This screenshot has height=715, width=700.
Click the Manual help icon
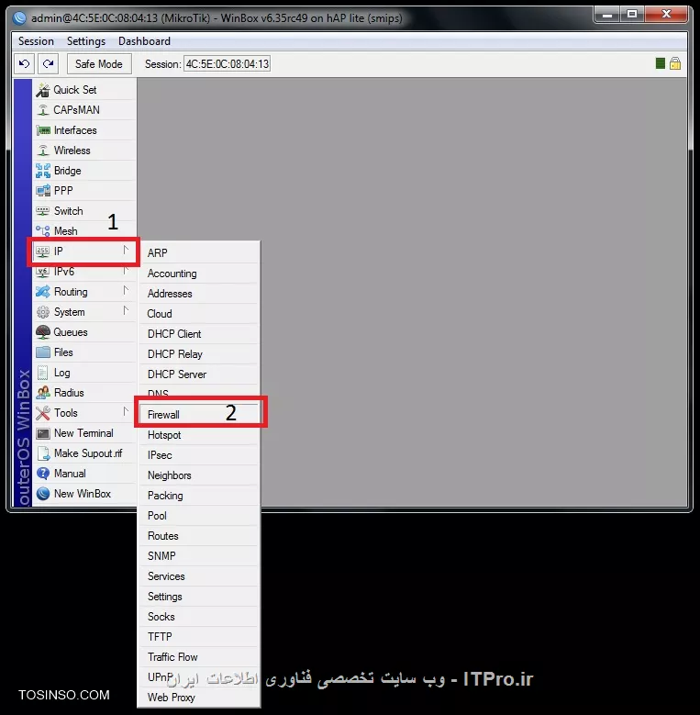coord(43,474)
